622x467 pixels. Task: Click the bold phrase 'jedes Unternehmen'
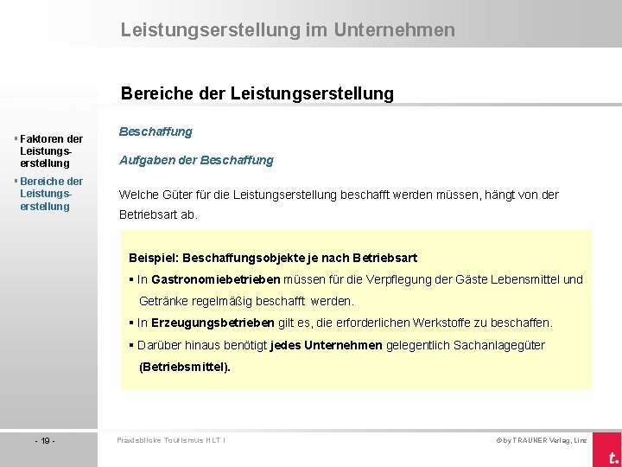coord(326,345)
